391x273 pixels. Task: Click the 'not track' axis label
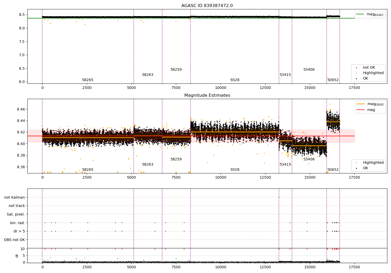(17, 206)
